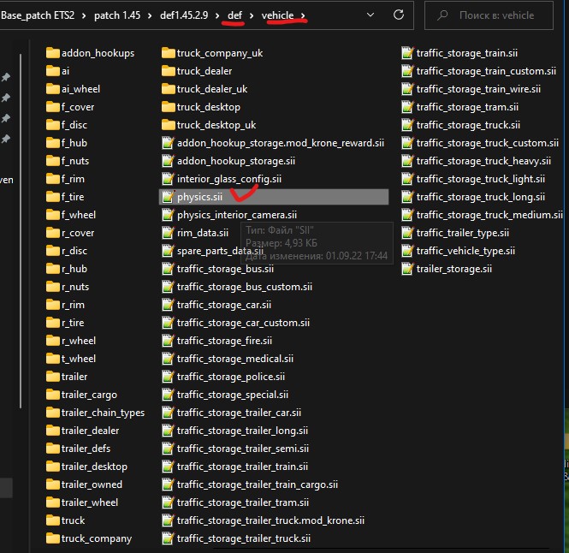Click the traffic_storage_train.sii file icon
This screenshot has height=553, width=569.
[x=407, y=53]
